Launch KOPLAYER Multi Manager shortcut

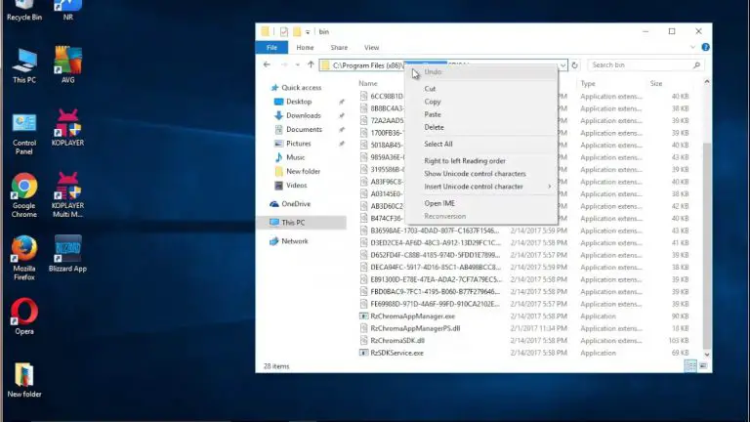click(68, 195)
